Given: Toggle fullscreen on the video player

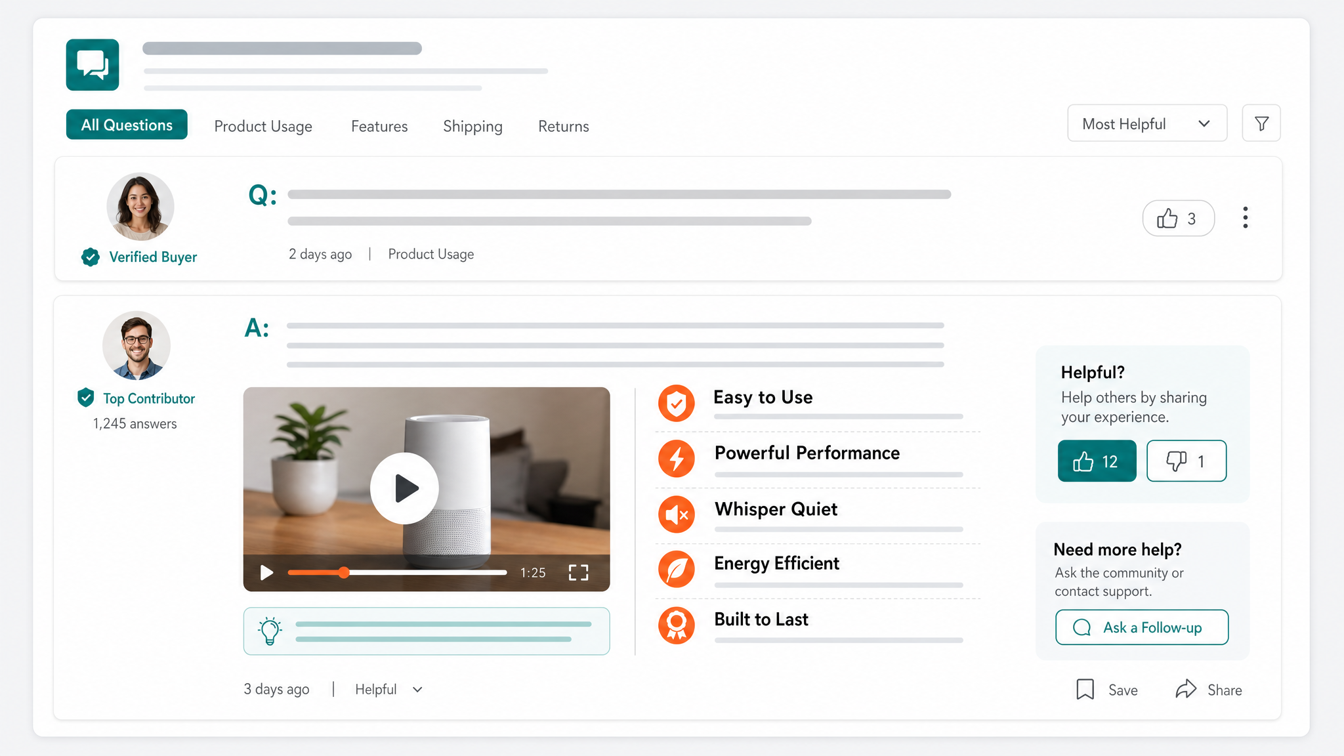Looking at the screenshot, I should [x=578, y=573].
